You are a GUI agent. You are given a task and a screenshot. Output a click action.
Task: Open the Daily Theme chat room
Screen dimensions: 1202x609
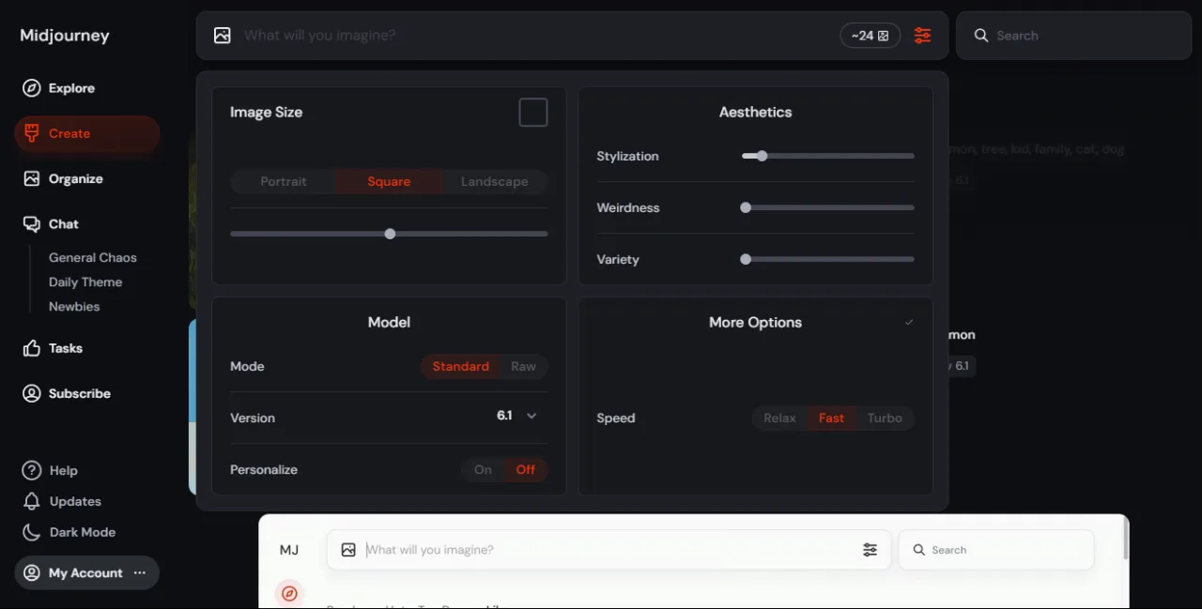click(85, 282)
